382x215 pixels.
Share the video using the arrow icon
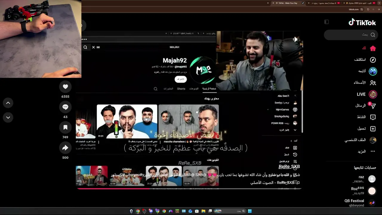coord(65,148)
